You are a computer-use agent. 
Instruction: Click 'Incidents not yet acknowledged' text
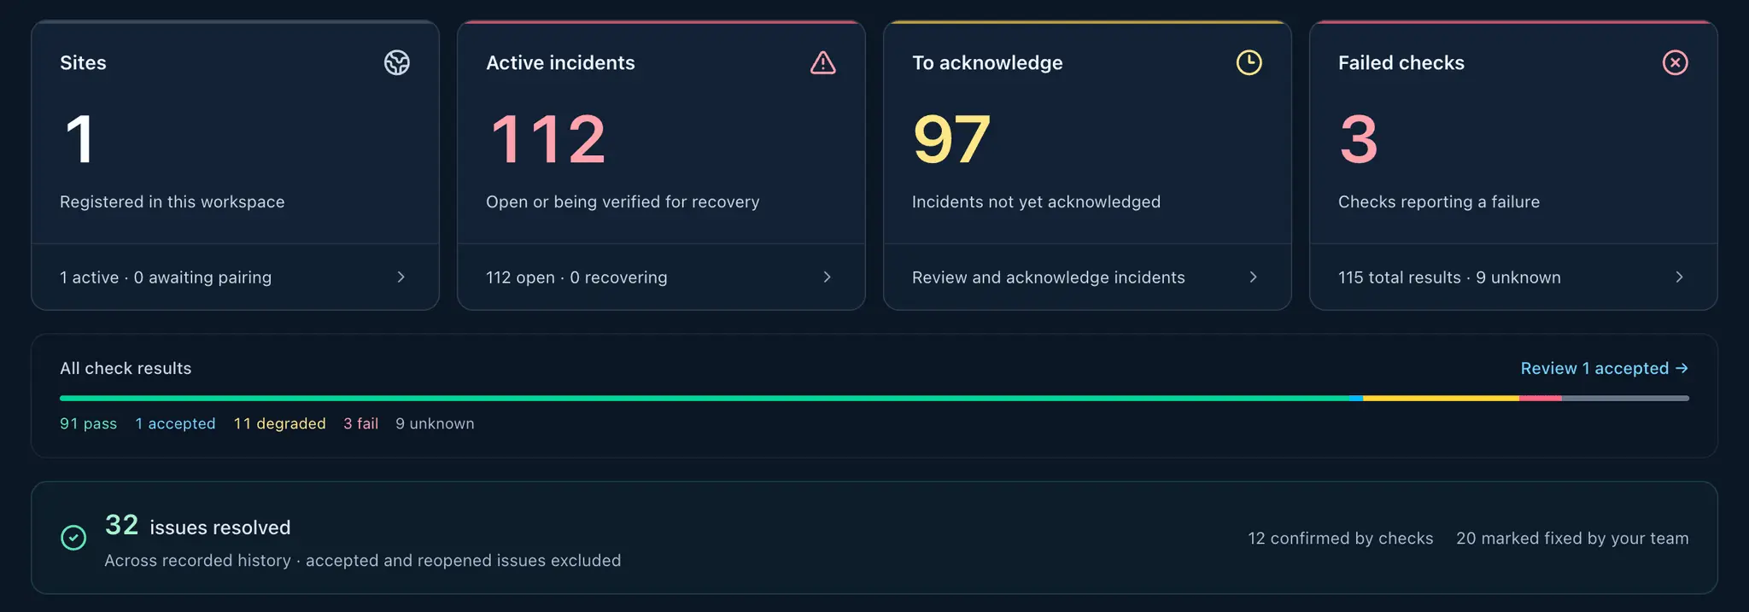(1036, 202)
